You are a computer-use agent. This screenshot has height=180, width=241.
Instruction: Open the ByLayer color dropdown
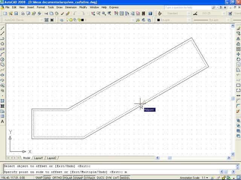pyautogui.click(x=189, y=20)
